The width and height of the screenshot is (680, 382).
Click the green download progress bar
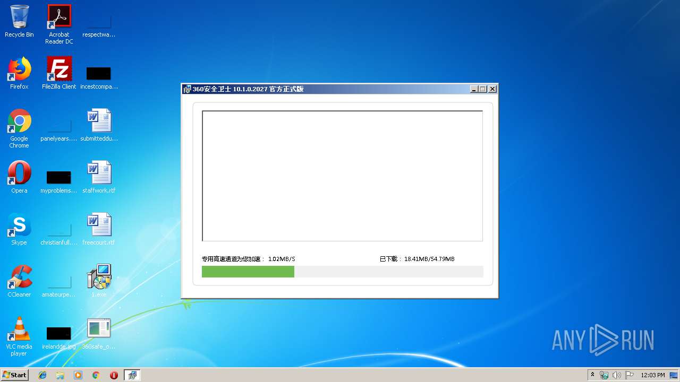248,272
